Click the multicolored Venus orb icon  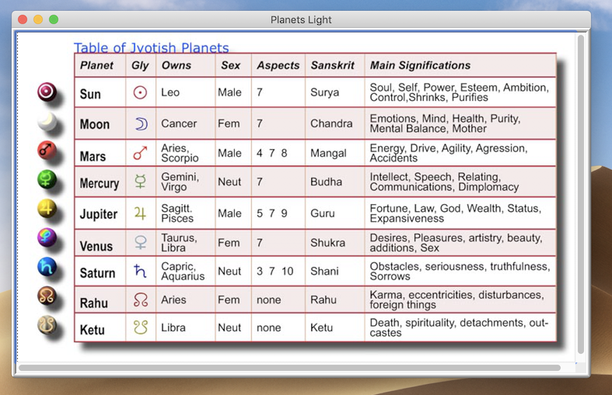[x=47, y=238]
